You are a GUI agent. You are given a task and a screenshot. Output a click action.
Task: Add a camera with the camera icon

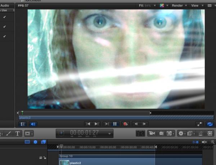tap(152, 133)
